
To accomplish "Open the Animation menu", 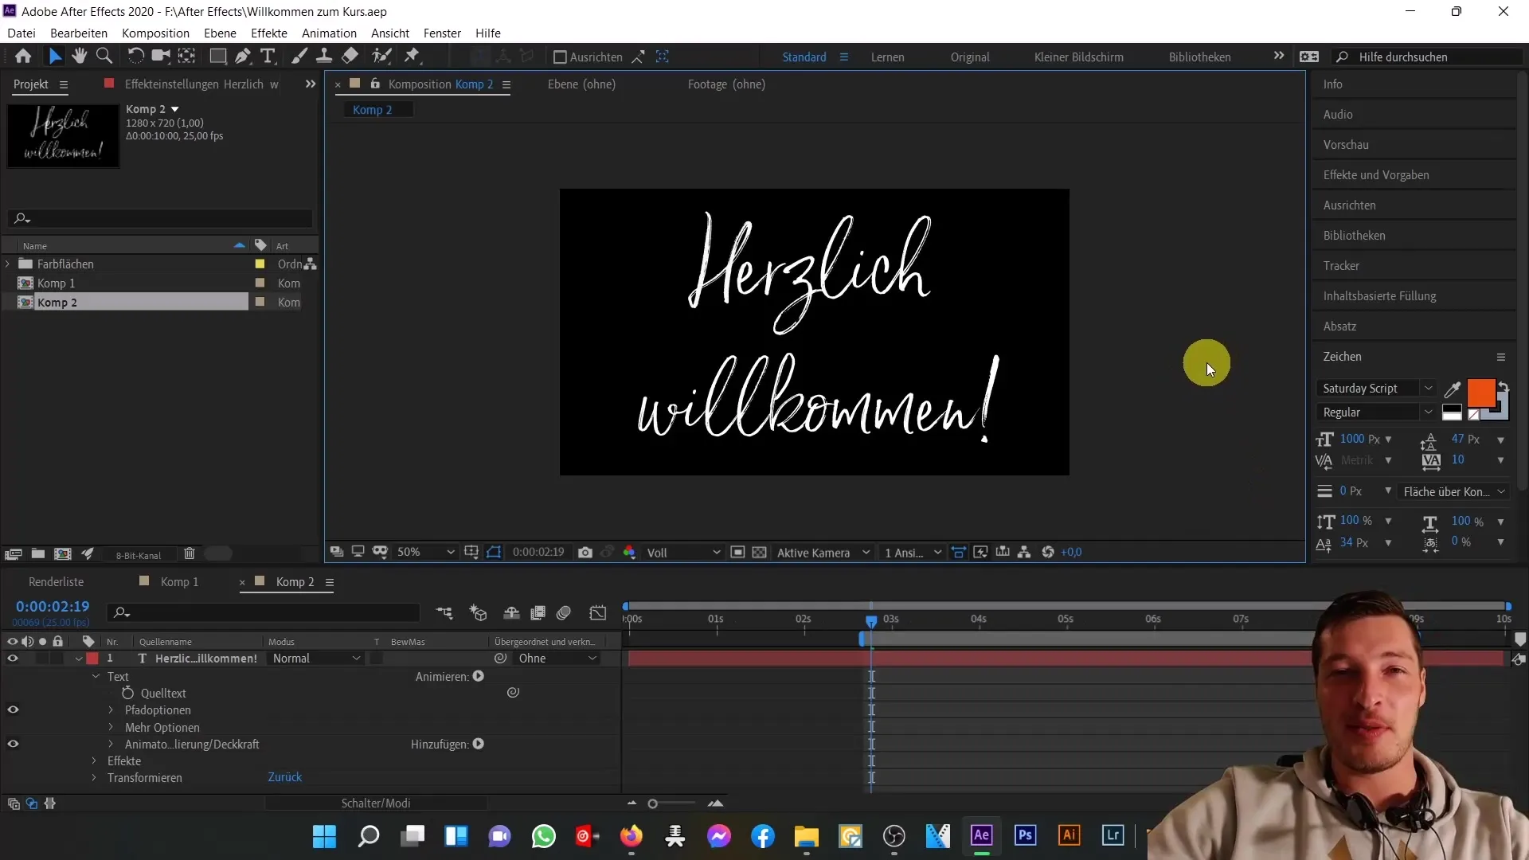I will pos(329,33).
